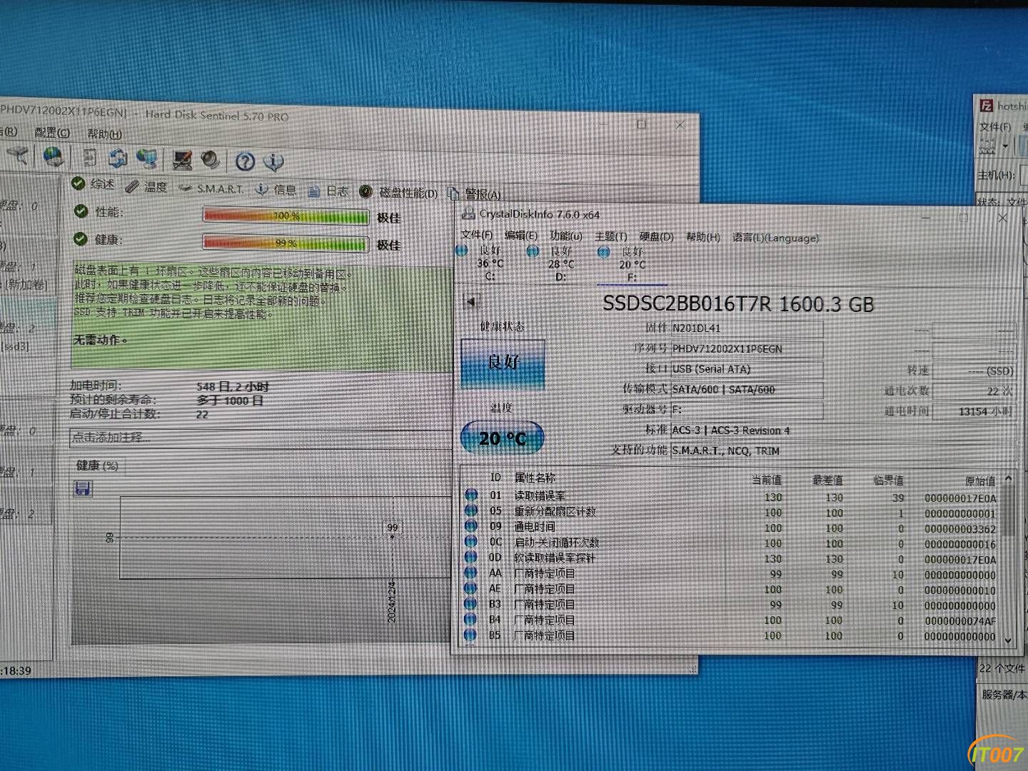Click the SMART list scroll-down arrow
Viewport: 1028px width, 771px height.
tap(1008, 640)
